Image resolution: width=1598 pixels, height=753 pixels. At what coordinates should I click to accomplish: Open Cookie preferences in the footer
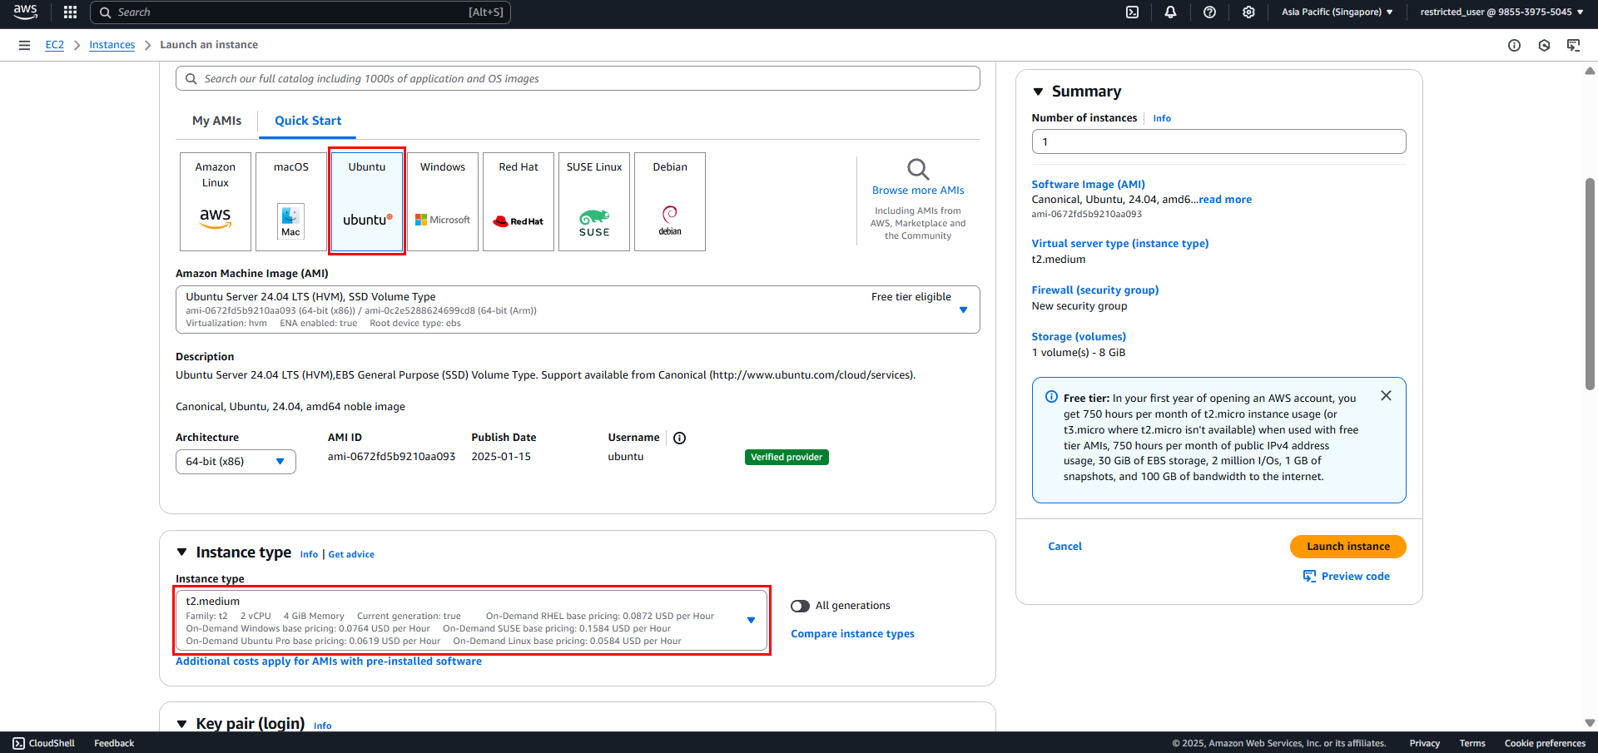(1545, 743)
